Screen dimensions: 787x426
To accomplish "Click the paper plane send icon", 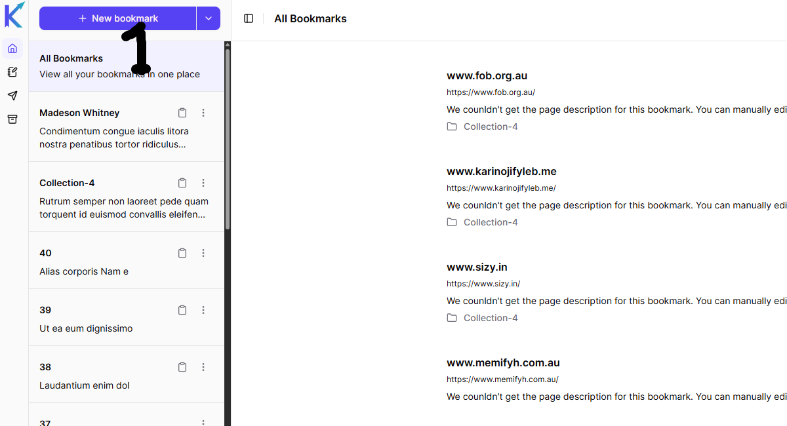I will coord(12,96).
